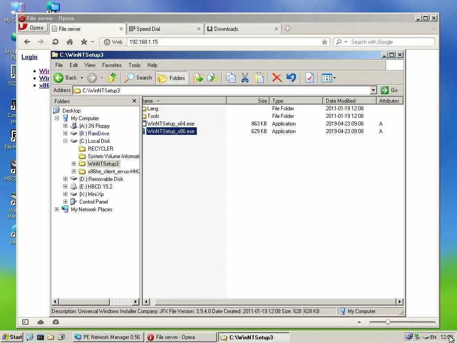
Task: Click the green Forward arrow in Explorer
Action: (x=92, y=78)
